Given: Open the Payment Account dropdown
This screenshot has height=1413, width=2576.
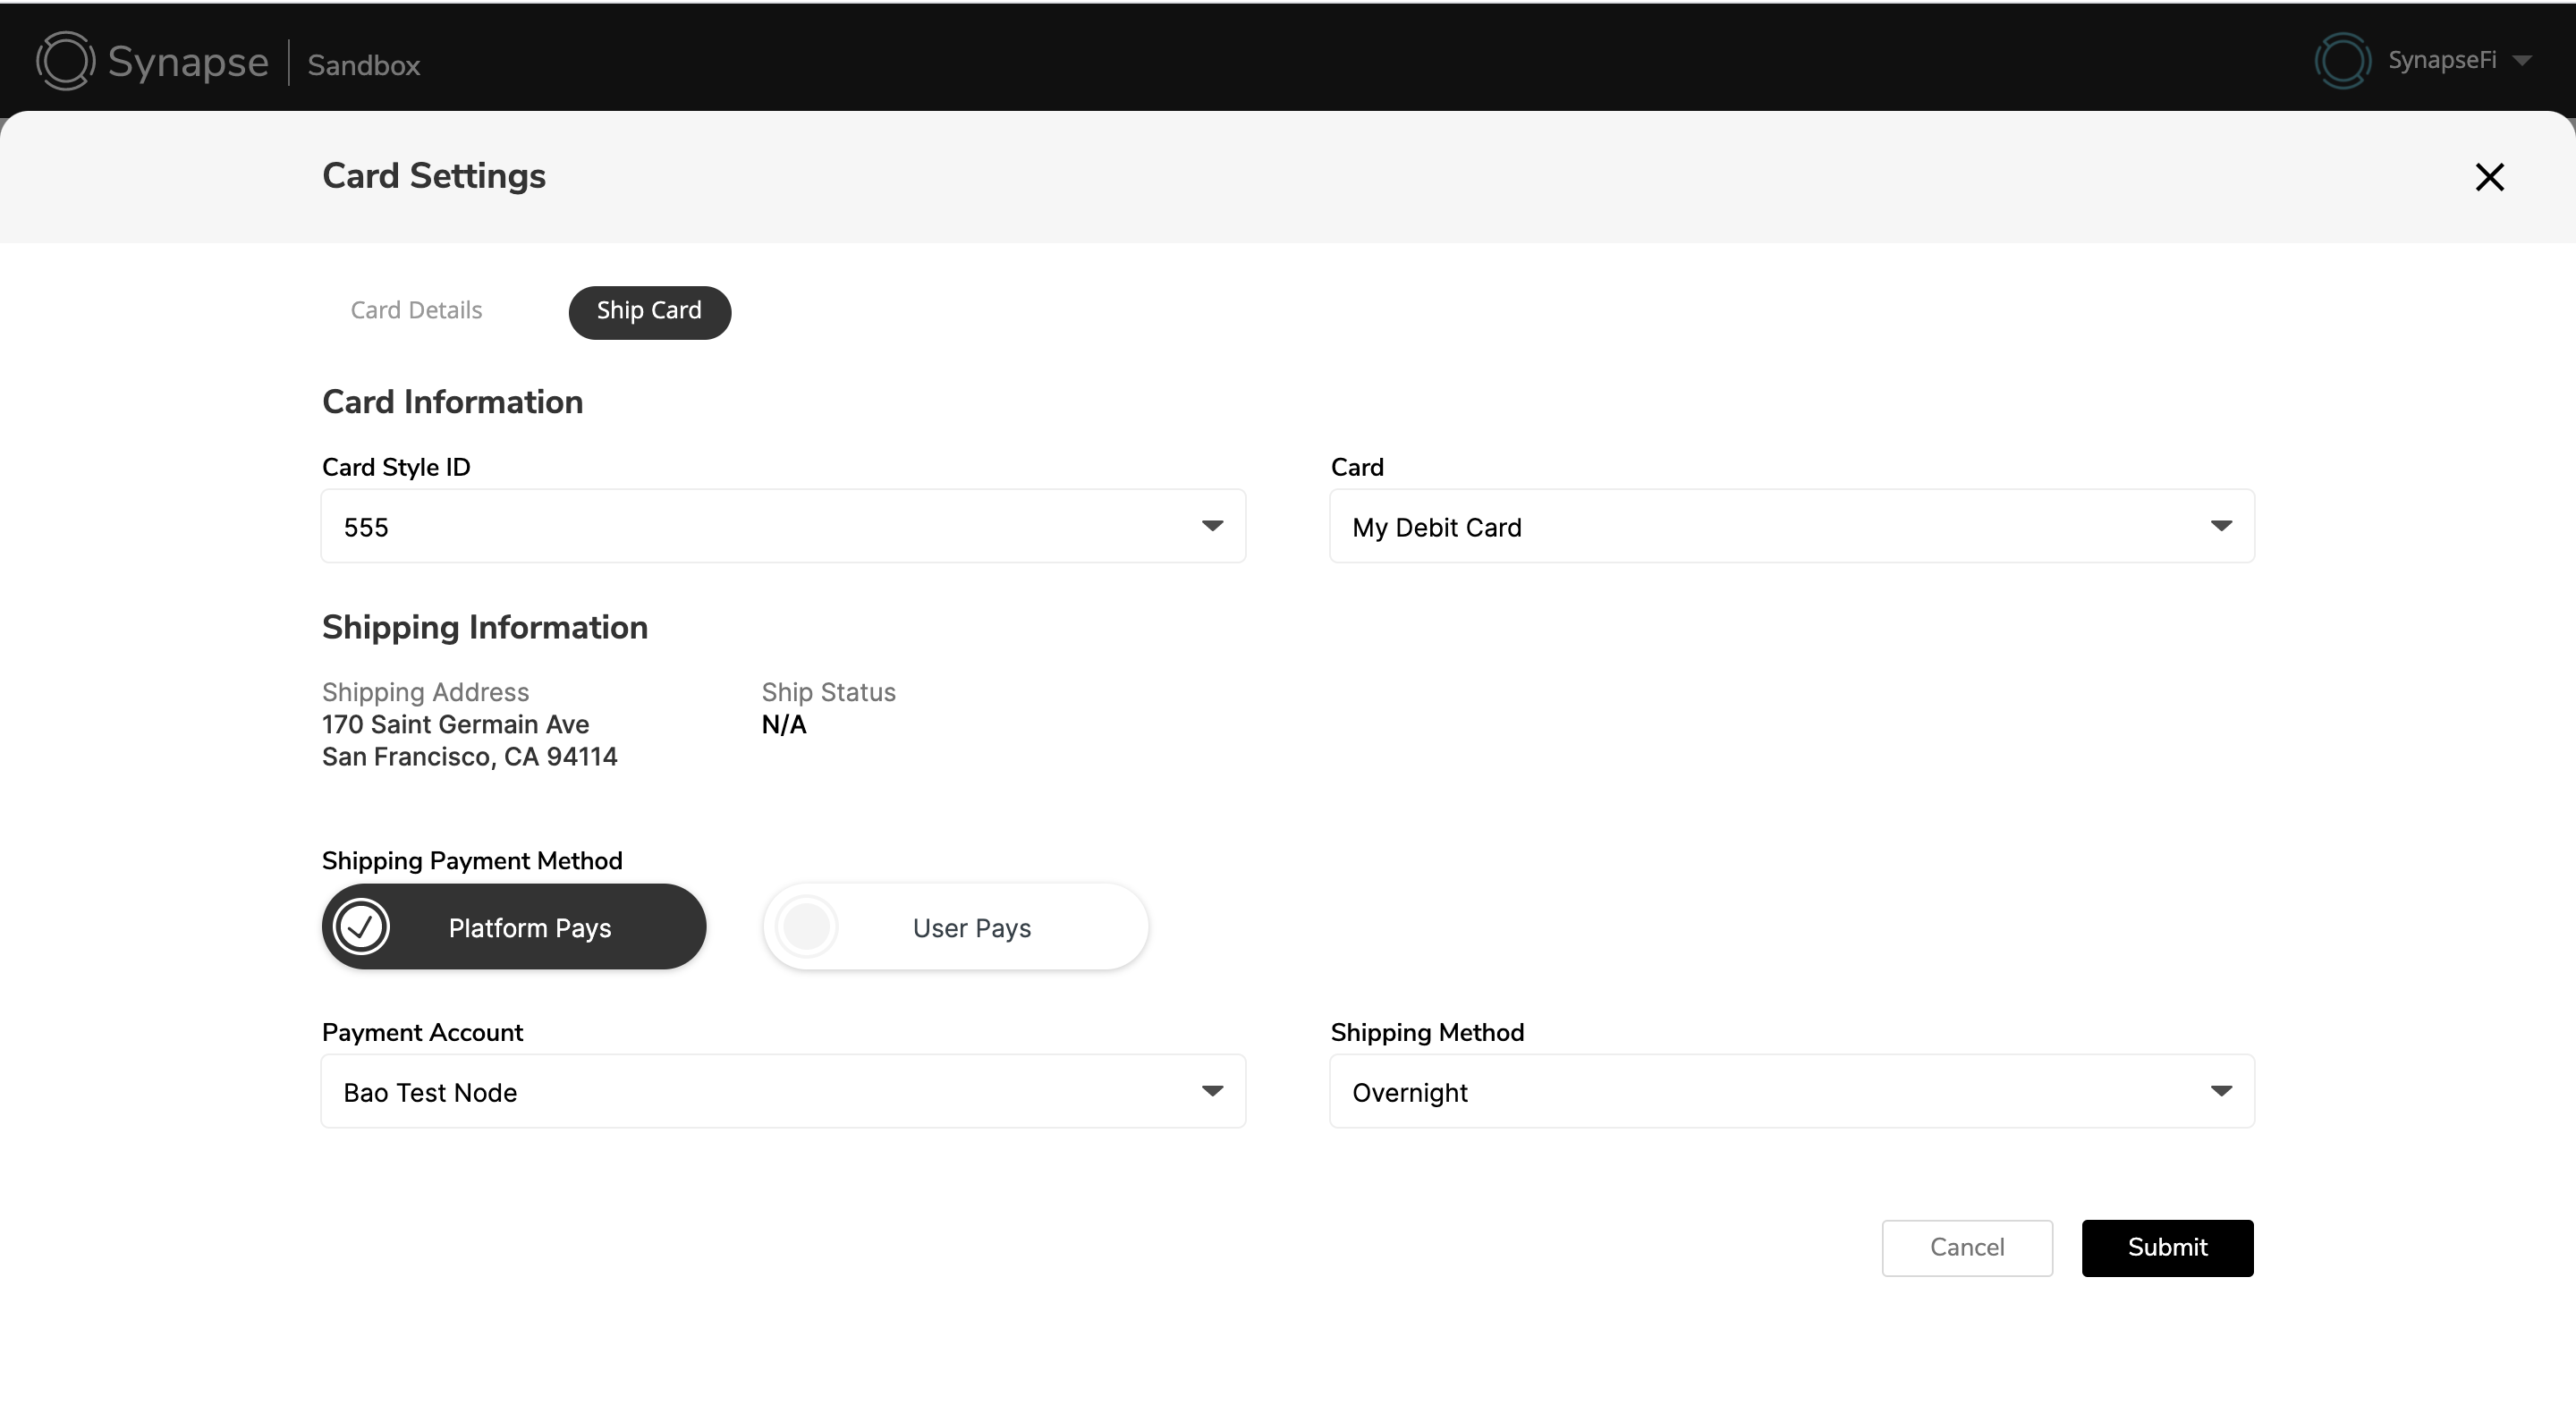Looking at the screenshot, I should [783, 1091].
